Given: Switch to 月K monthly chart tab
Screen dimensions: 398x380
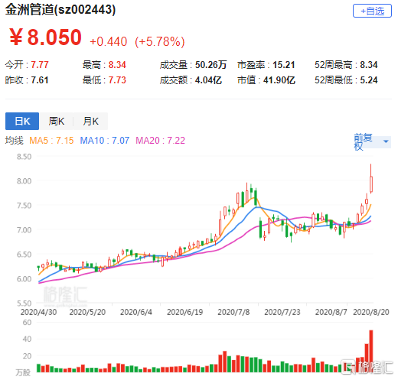Looking at the screenshot, I should coord(90,121).
